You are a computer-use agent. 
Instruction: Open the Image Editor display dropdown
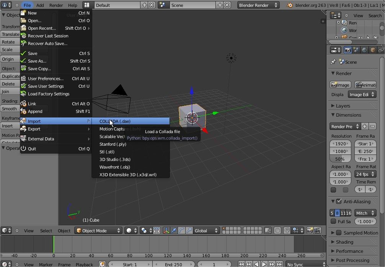[x=362, y=95]
